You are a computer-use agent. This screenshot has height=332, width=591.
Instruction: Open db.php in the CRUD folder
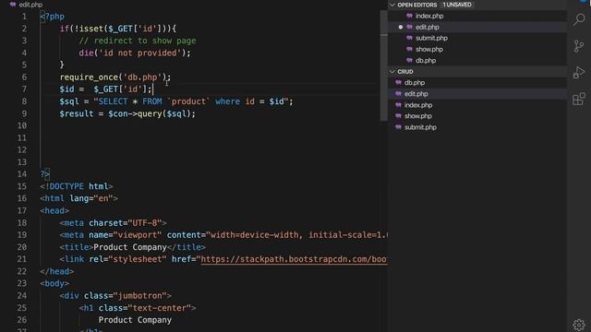click(x=415, y=82)
